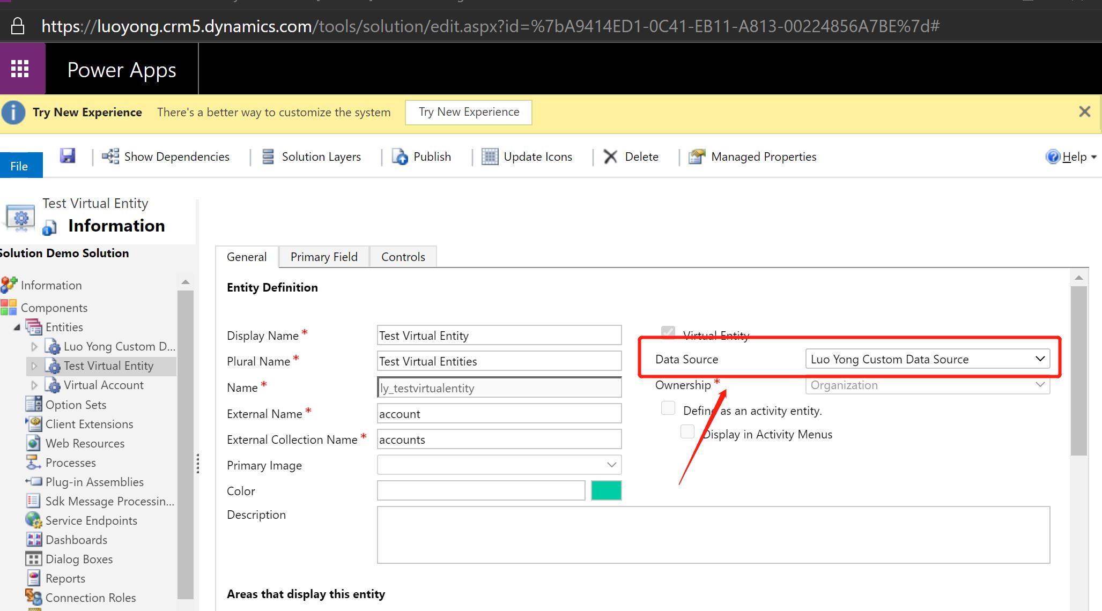Open the Power Apps app launcher waffle

(20, 69)
